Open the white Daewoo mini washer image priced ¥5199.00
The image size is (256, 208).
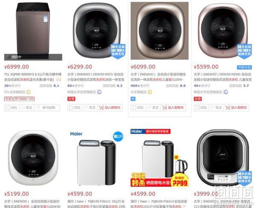point(33,158)
